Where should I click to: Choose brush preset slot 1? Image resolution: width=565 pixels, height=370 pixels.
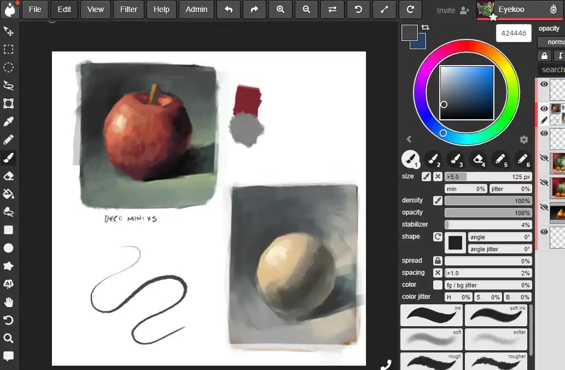410,159
